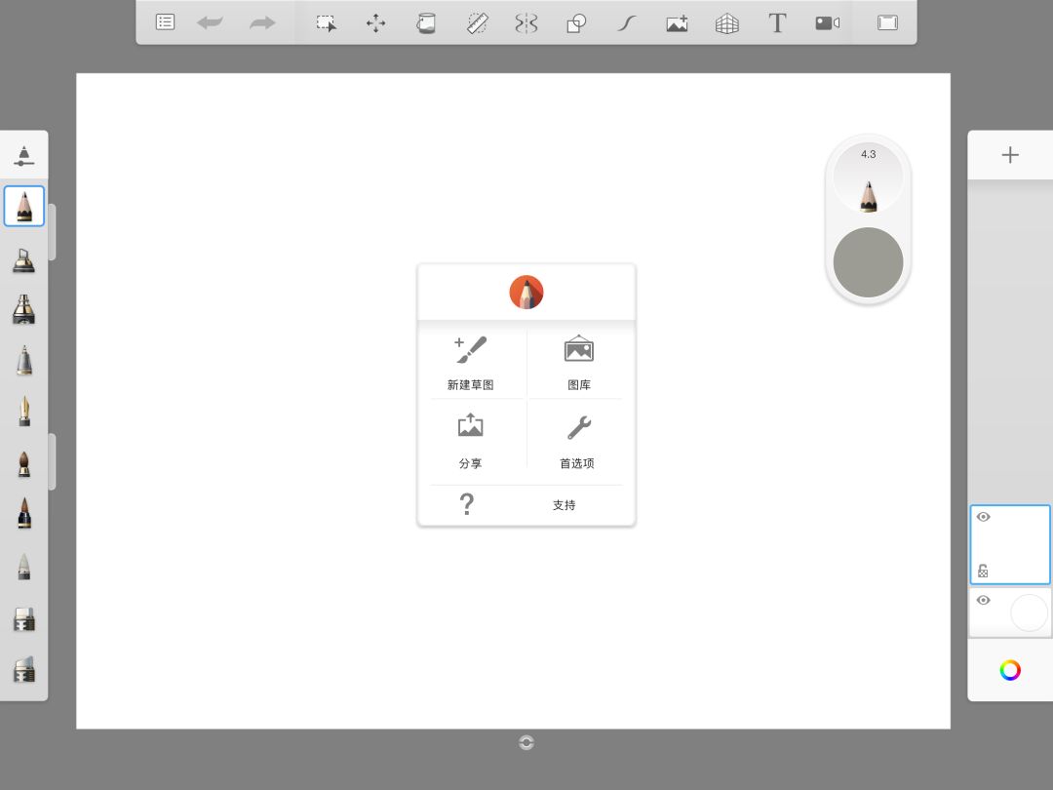
Task: Select the active top layer thumbnail
Action: 1010,544
